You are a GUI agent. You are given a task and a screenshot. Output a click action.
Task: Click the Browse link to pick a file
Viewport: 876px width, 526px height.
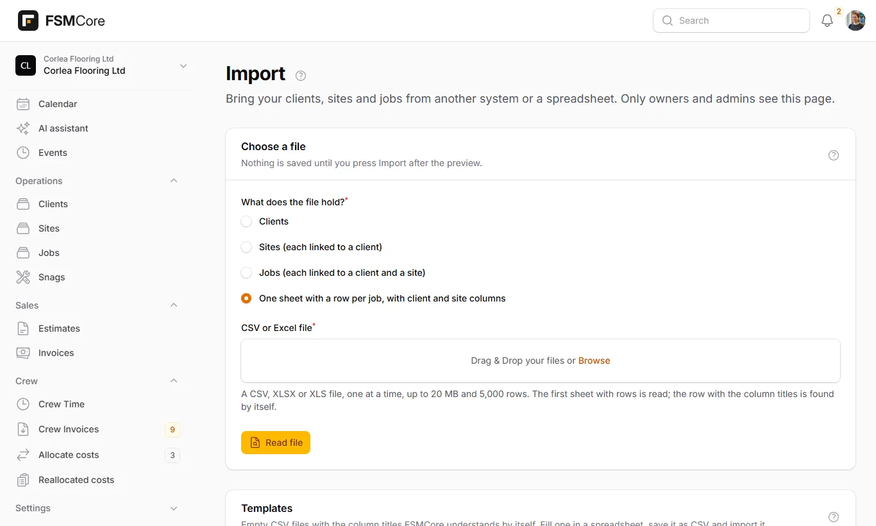[x=594, y=361]
